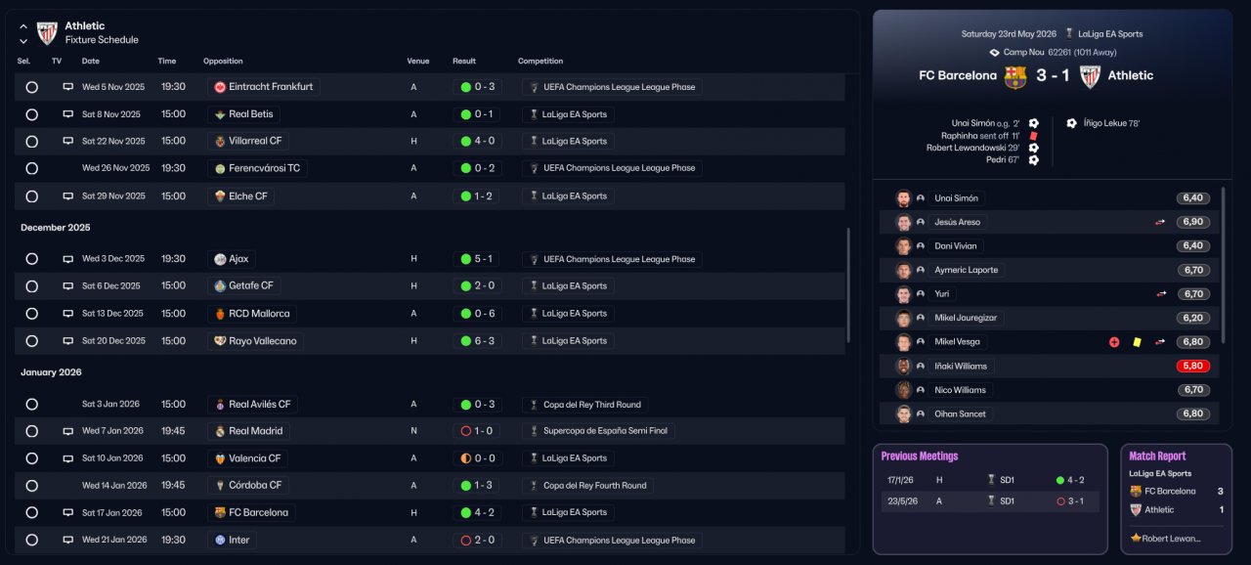
Task: Click Unai Simón's face portrait
Action: pos(904,198)
